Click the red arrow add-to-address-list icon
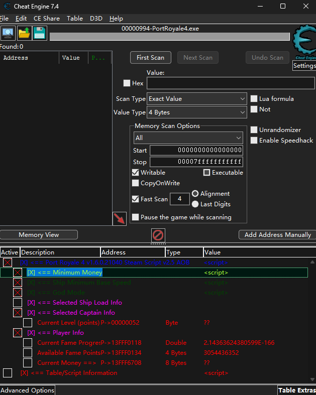Image resolution: width=316 pixels, height=395 pixels. coord(119,219)
